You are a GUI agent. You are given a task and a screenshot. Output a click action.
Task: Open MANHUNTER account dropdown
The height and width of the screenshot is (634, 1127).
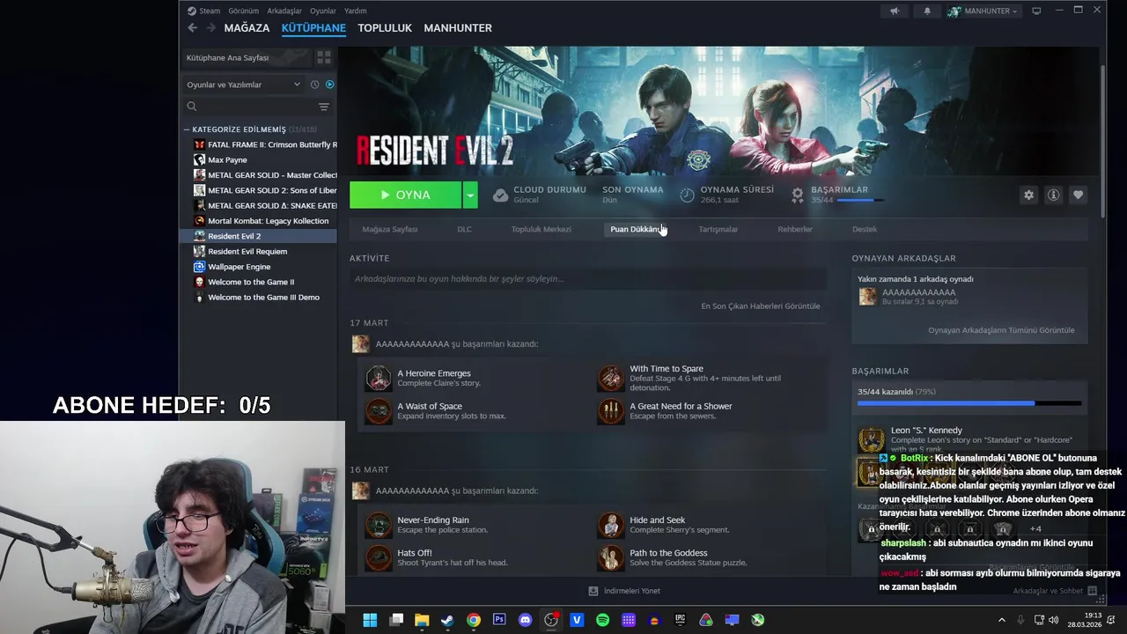coord(983,11)
